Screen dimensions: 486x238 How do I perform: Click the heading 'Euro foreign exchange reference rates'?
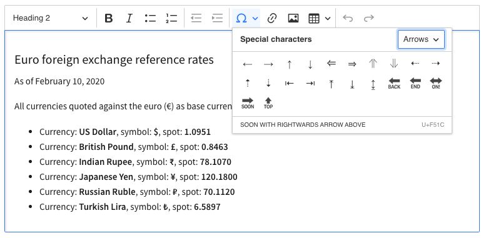click(114, 60)
